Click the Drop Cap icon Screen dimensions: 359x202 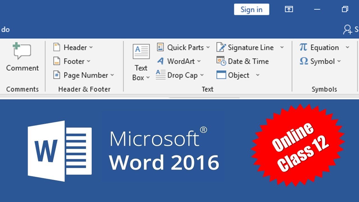coord(160,75)
